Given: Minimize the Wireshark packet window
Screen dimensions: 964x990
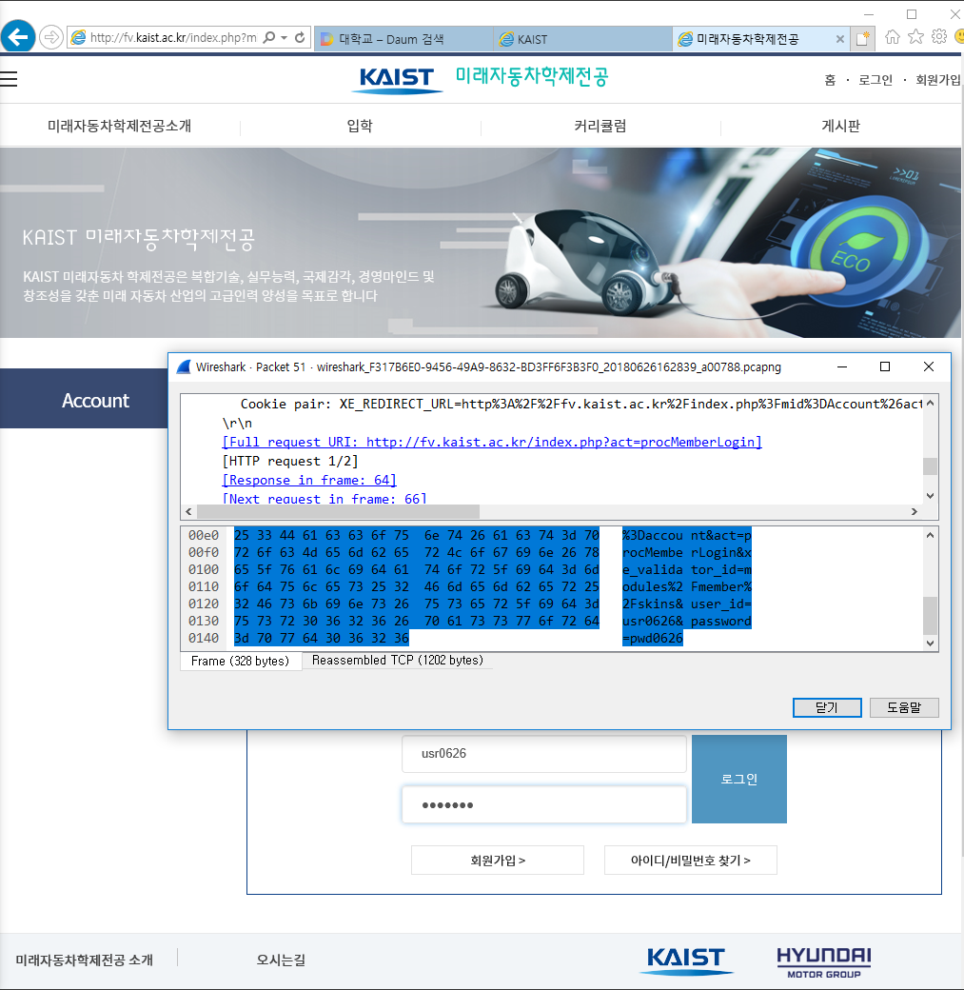Looking at the screenshot, I should click(842, 366).
